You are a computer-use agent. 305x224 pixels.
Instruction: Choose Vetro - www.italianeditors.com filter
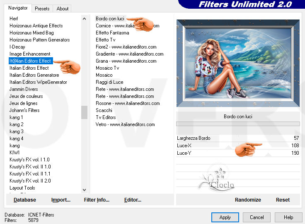(125, 124)
